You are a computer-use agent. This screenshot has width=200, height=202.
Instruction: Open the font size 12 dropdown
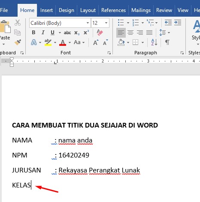pyautogui.click(x=106, y=23)
